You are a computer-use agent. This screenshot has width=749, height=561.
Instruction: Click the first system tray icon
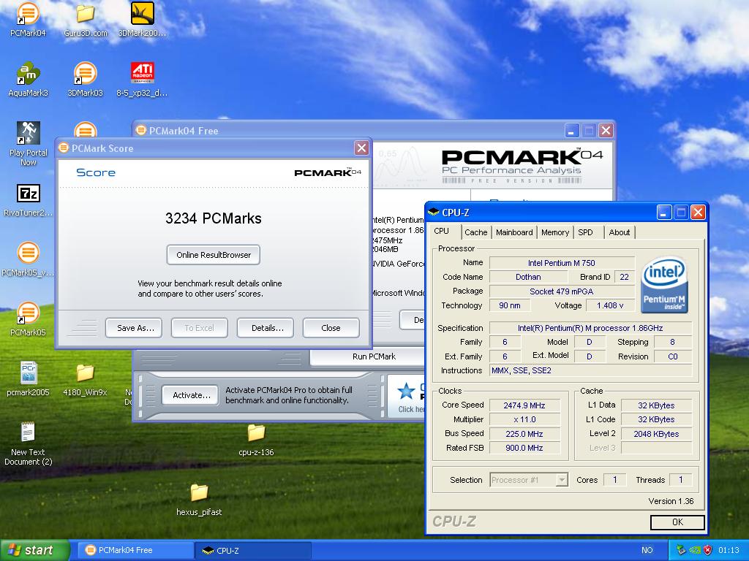pos(681,550)
